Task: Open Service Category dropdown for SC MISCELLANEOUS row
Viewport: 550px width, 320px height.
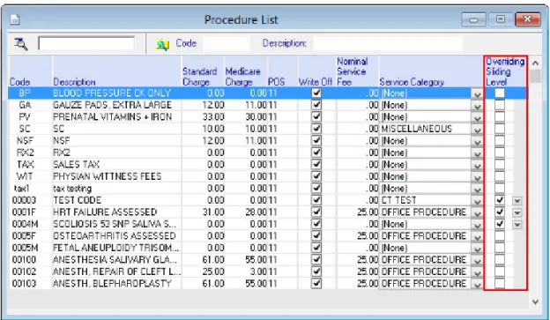Action: point(477,130)
